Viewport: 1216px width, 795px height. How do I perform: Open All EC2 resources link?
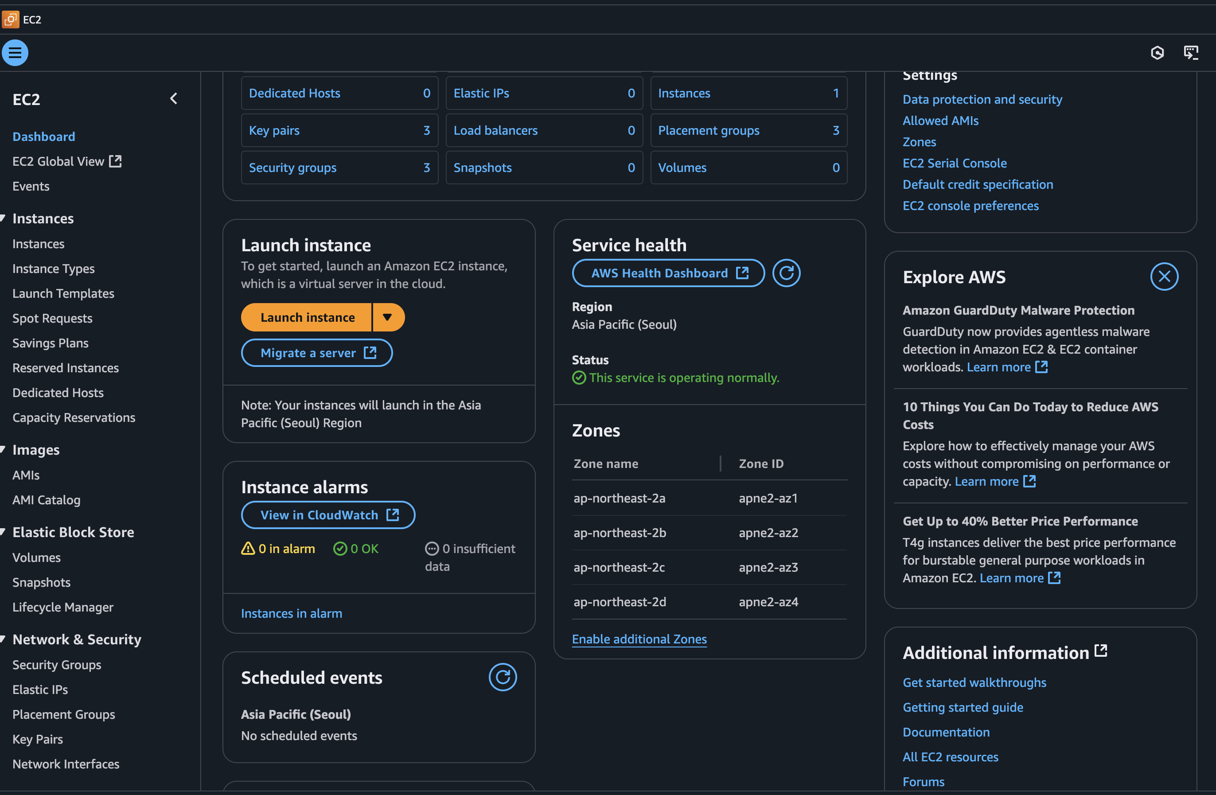click(x=950, y=757)
